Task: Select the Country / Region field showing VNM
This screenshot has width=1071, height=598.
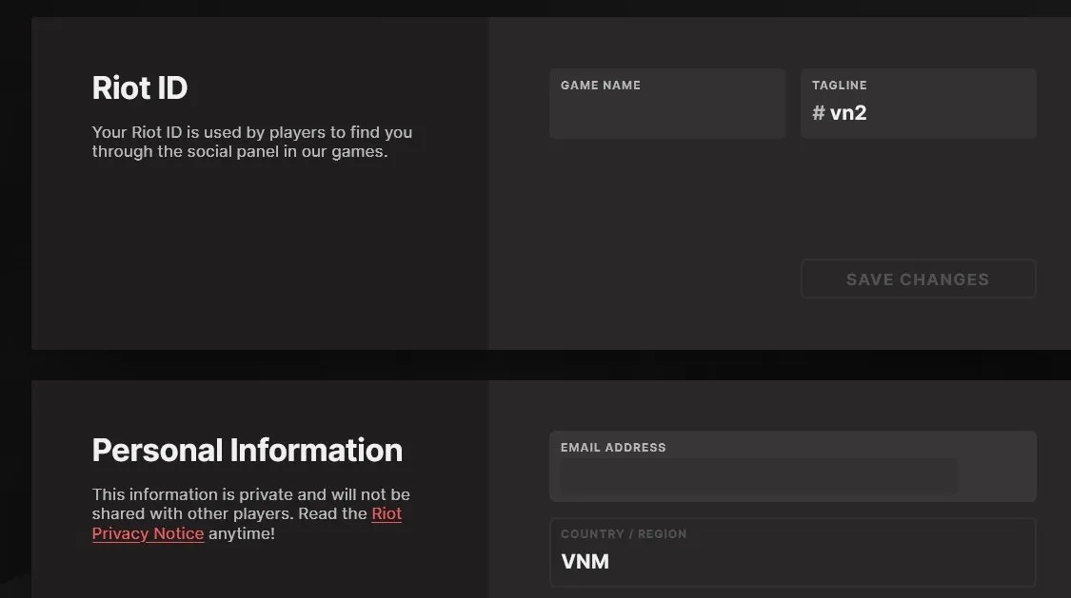Action: tap(793, 552)
